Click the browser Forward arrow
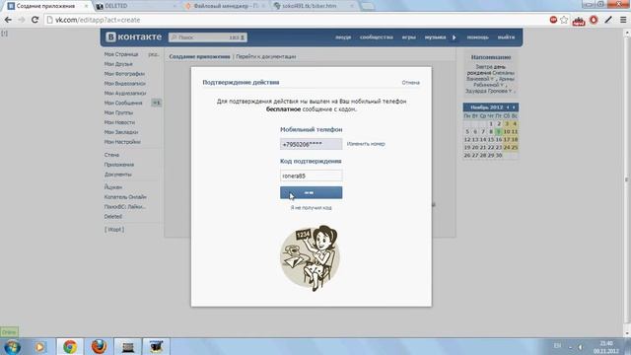The image size is (631, 355). (x=22, y=20)
